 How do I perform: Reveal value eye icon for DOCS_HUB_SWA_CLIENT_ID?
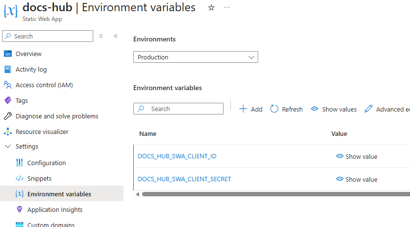coord(340,156)
